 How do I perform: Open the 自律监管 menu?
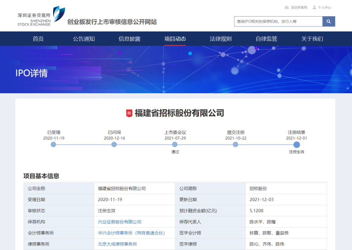click(x=266, y=39)
